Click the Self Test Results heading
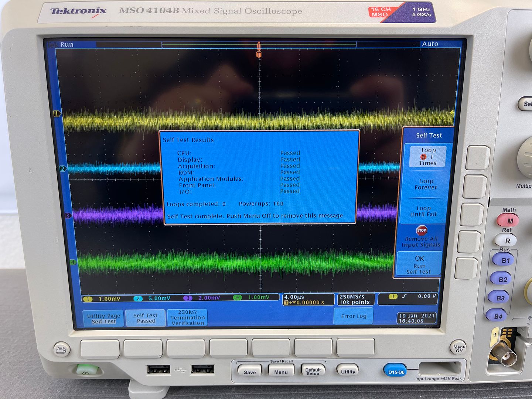This screenshot has height=399, width=532. (188, 140)
